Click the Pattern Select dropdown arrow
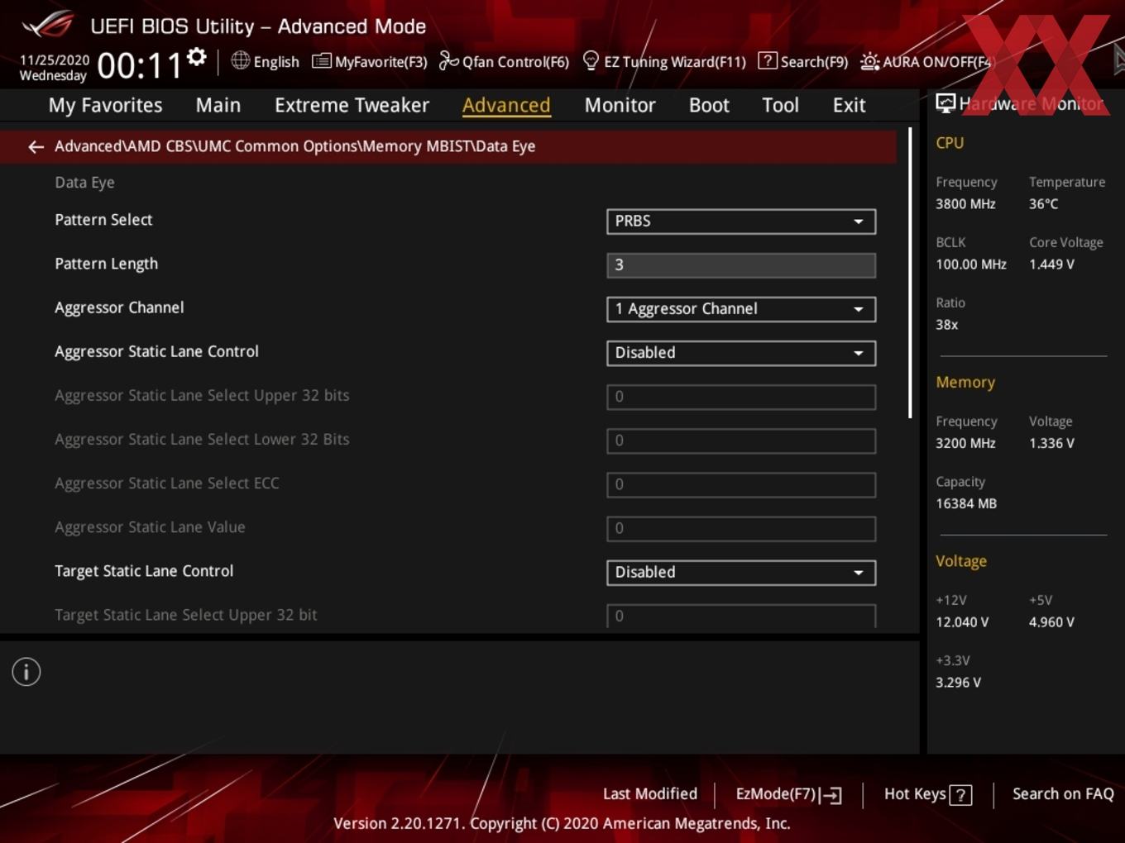This screenshot has height=843, width=1125. tap(859, 221)
